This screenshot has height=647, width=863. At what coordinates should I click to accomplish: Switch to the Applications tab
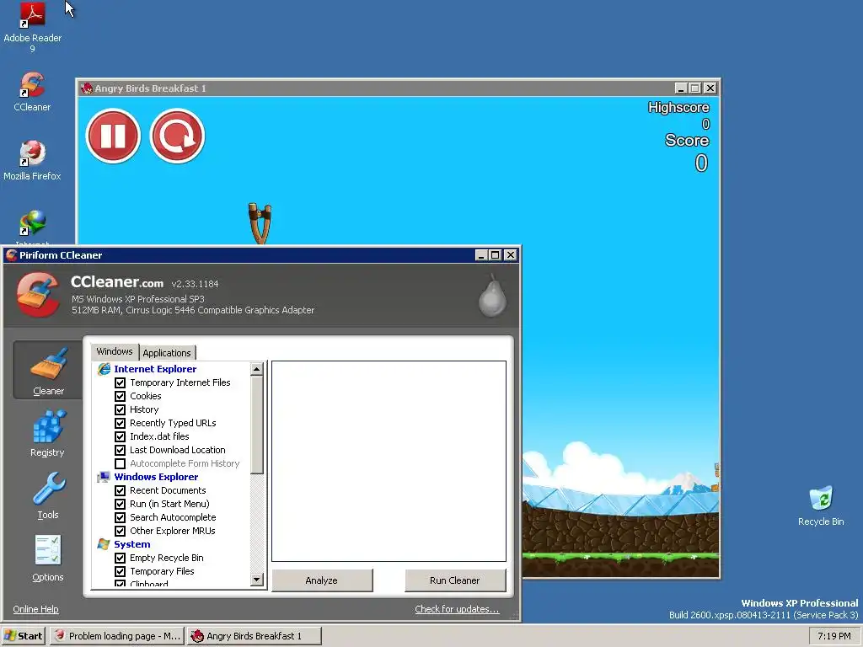click(167, 353)
